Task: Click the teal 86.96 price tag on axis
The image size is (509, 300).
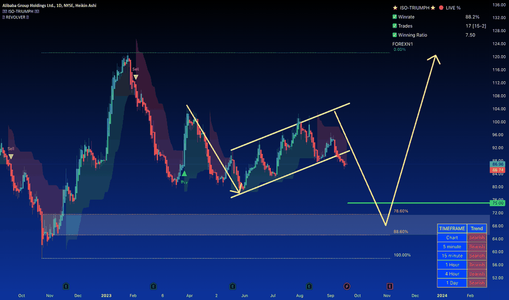Action: (498, 164)
